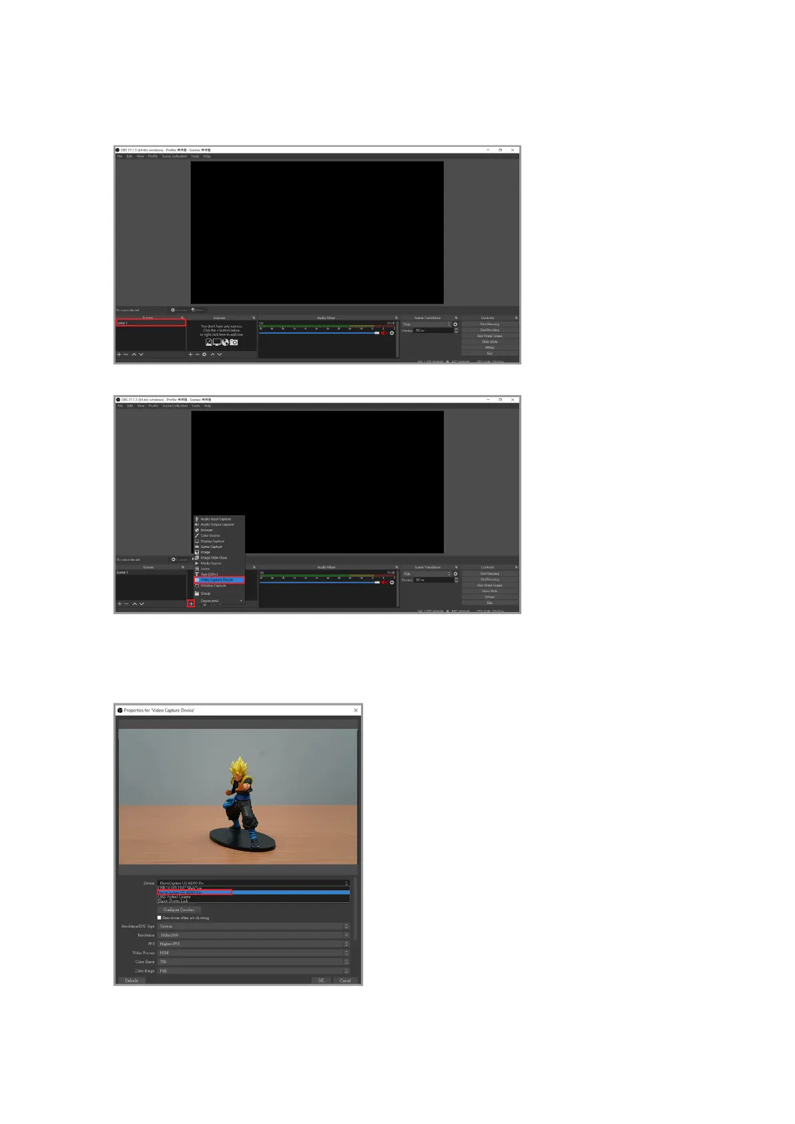Move source down arrow in top OBS window
The height and width of the screenshot is (1124, 795).
tap(219, 354)
